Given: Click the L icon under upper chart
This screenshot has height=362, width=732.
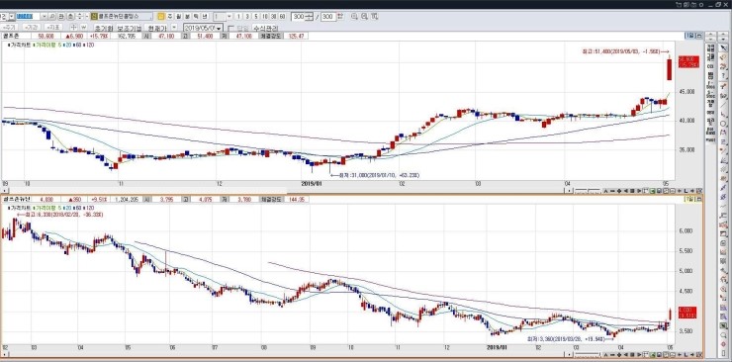Looking at the screenshot, I should coord(686,191).
